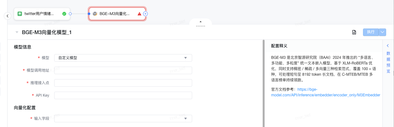Image resolution: width=394 pixels, height=127 pixels.
Task: Open the 模型 dropdown showing 自定义模型
Action: click(x=123, y=58)
